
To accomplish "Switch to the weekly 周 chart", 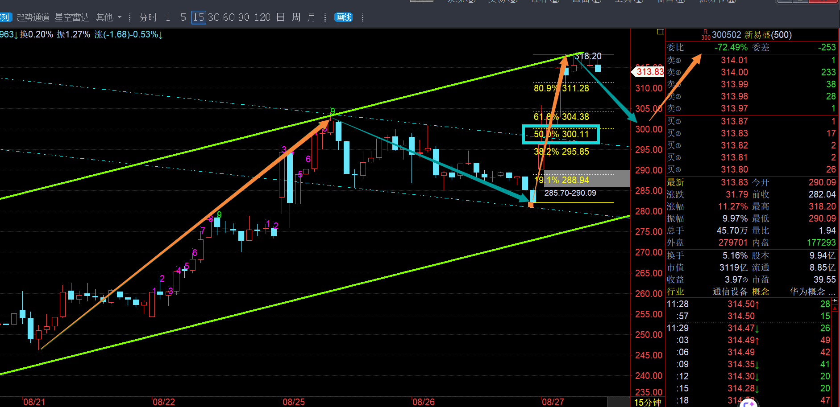I will coord(296,17).
